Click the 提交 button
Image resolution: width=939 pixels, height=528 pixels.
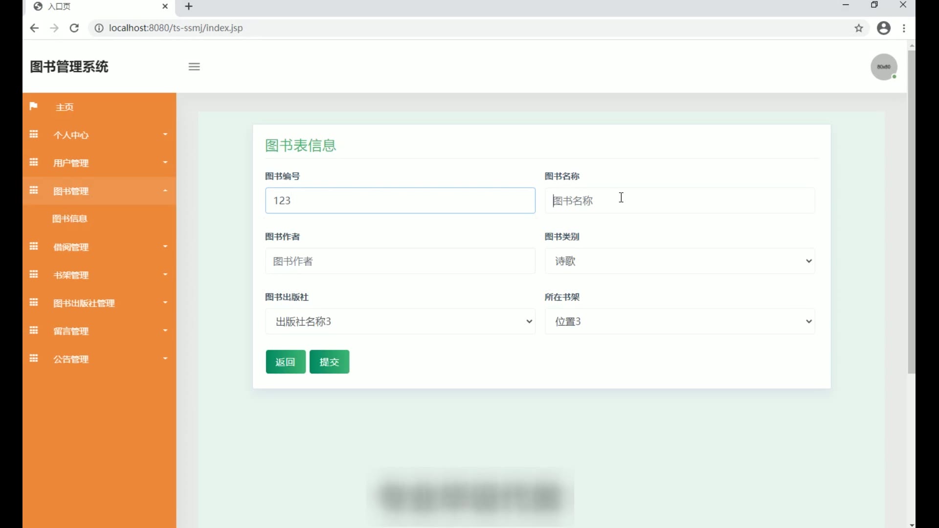(x=329, y=362)
